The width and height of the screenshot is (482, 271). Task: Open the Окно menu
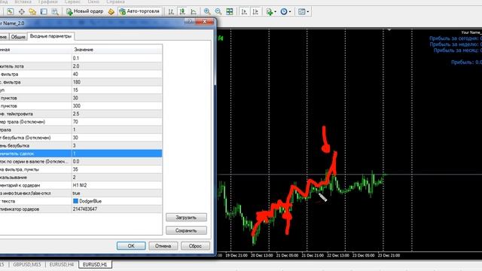93,2
